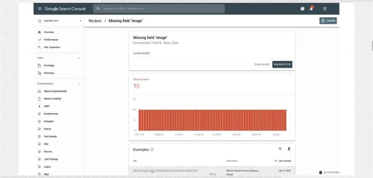The width and height of the screenshot is (373, 178).
Task: Inspect the banana bread example URL
Action: coord(215,174)
